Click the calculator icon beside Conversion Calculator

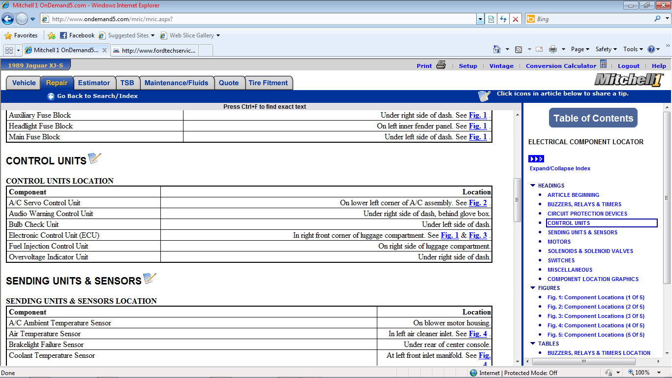603,64
